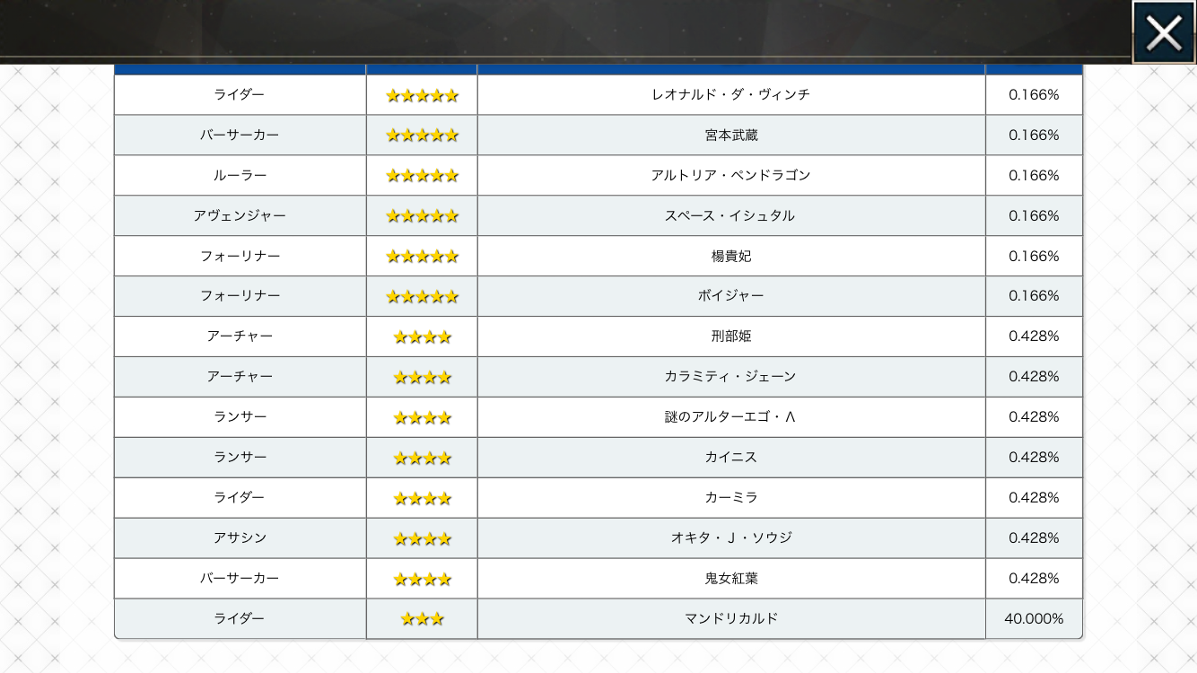Click the star rating beside 楊貴妃
The image size is (1197, 673).
click(x=422, y=257)
